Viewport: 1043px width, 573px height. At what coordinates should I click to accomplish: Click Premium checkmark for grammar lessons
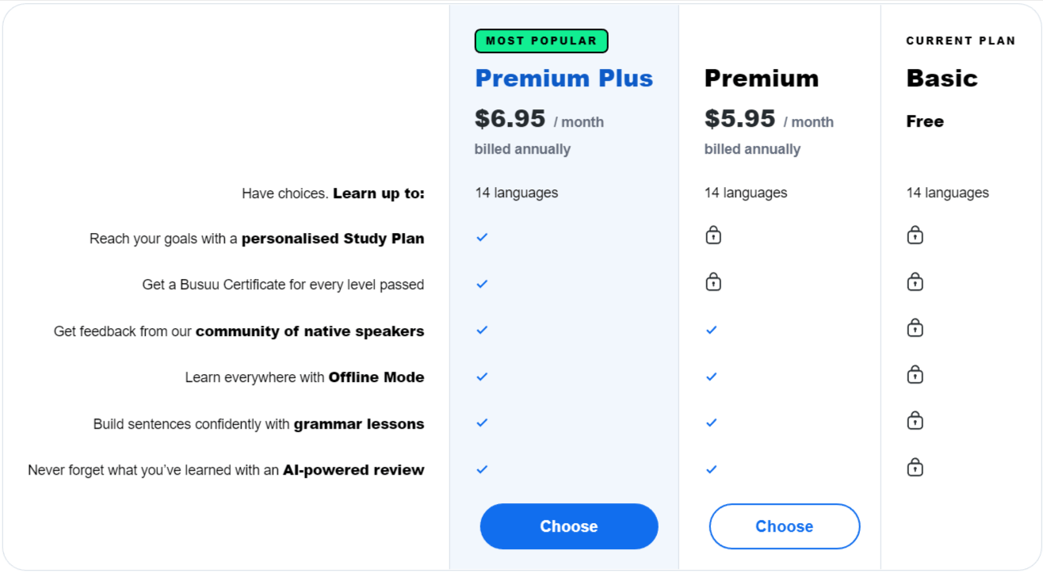pos(711,422)
